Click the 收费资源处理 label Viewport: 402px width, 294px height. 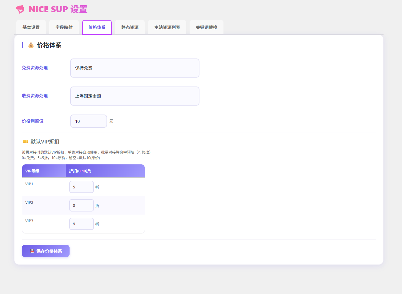coord(35,96)
